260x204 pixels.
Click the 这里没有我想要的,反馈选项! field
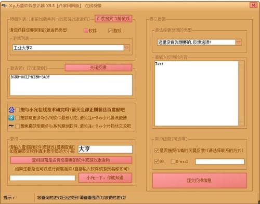197,42
